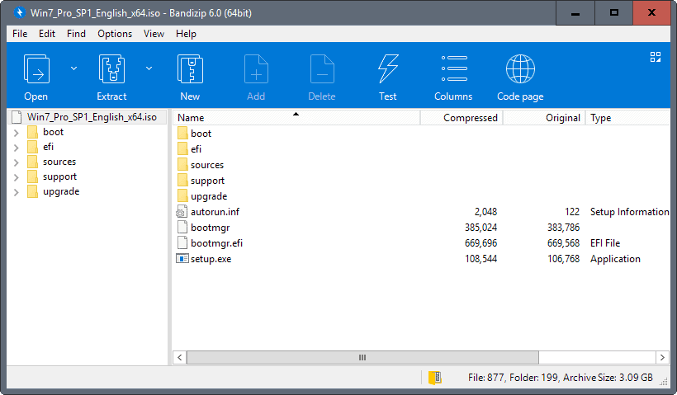Click the 669,696 compressed size cell
The image size is (677, 395).
(x=481, y=242)
